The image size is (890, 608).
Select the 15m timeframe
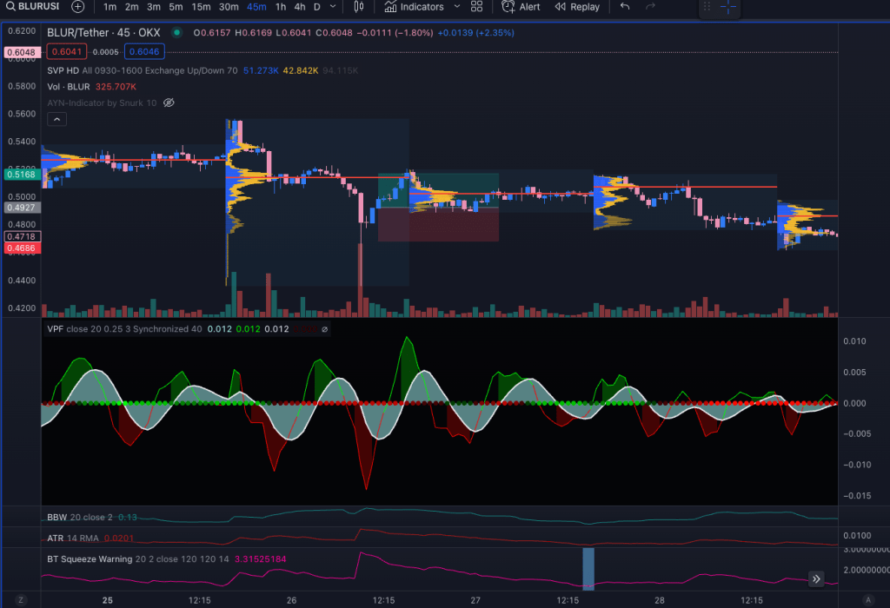(201, 7)
